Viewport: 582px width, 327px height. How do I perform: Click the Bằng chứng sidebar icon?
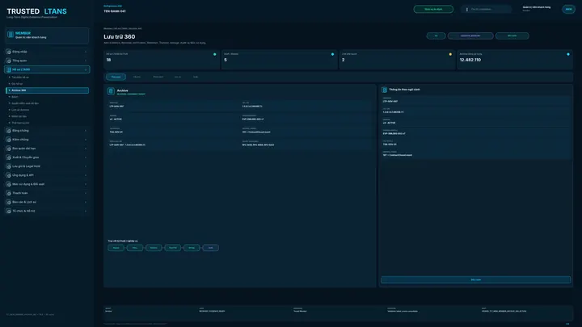pos(9,131)
